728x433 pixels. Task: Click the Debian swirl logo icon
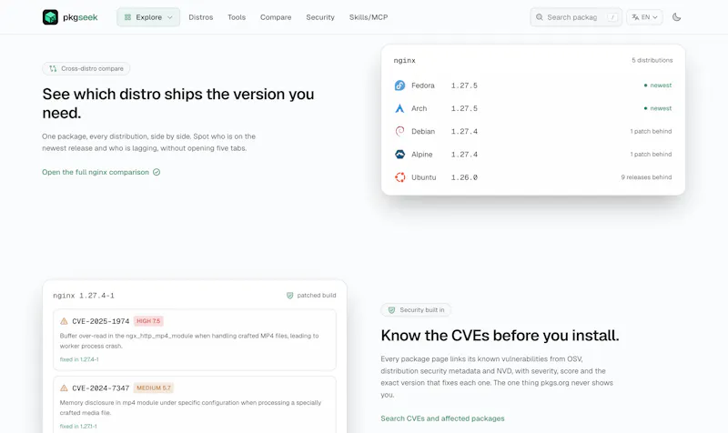coord(399,131)
